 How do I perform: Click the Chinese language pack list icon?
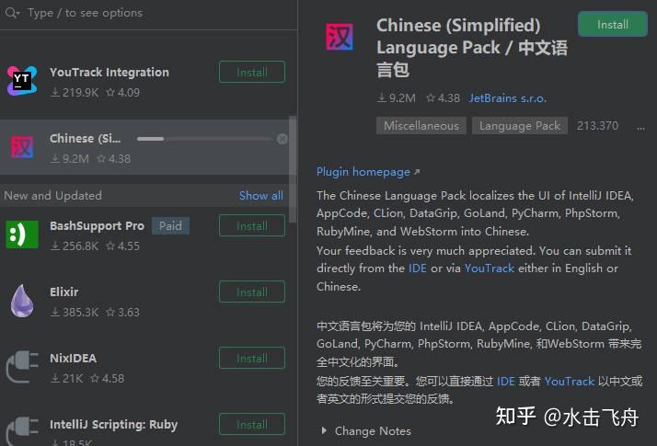(x=22, y=147)
